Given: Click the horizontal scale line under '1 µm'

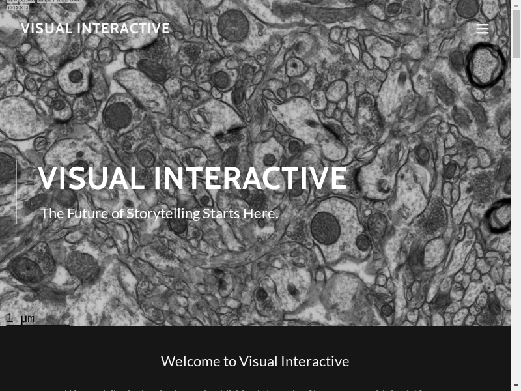Looking at the screenshot, I should pos(36,325).
